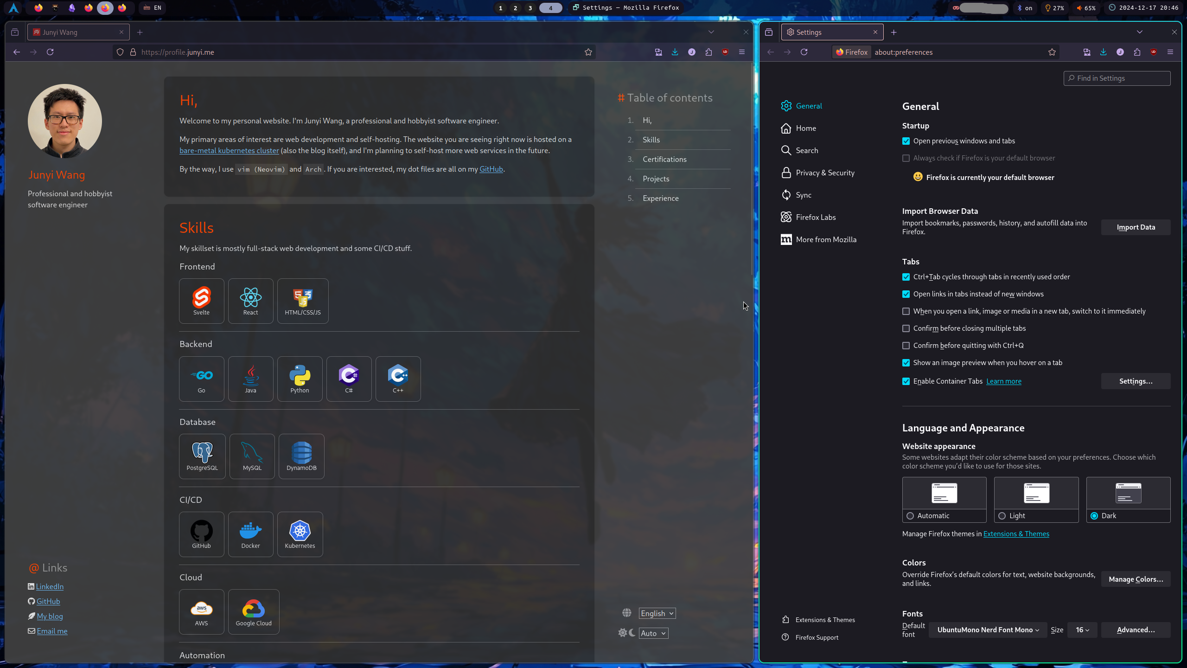Toggle image preview on tab hover

tap(906, 363)
